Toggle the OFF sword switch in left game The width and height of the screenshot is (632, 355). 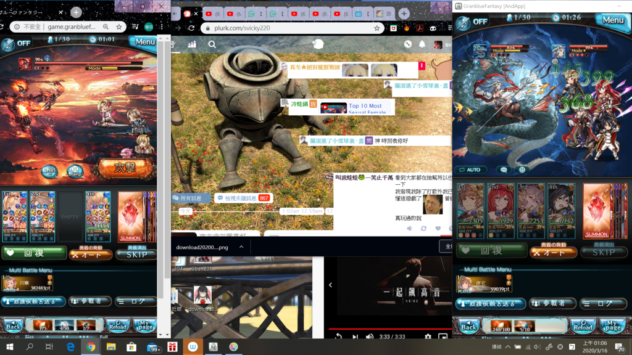coord(16,43)
